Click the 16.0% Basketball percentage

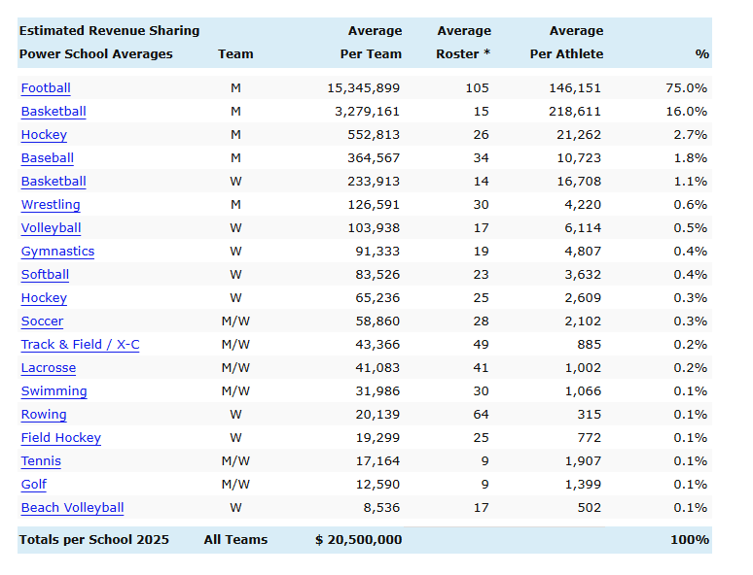[686, 112]
